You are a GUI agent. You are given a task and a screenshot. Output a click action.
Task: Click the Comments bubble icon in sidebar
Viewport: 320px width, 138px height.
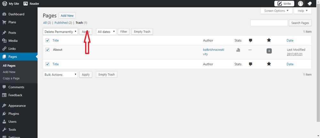[x=4, y=87]
